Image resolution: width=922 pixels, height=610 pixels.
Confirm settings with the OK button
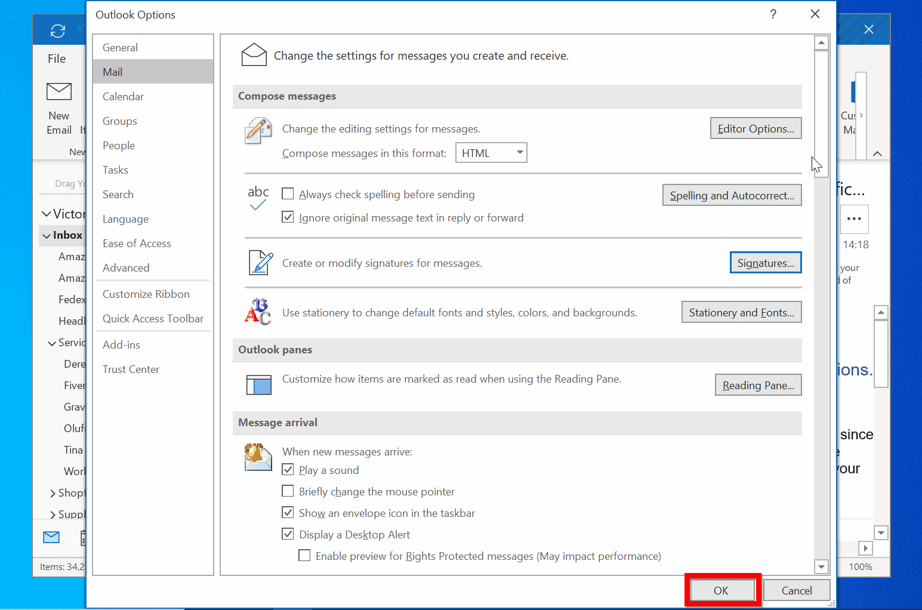[722, 590]
